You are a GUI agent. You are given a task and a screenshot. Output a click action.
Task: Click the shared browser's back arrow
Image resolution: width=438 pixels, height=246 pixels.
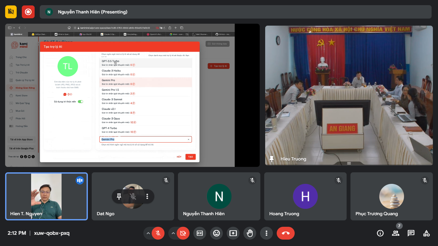tap(19, 28)
